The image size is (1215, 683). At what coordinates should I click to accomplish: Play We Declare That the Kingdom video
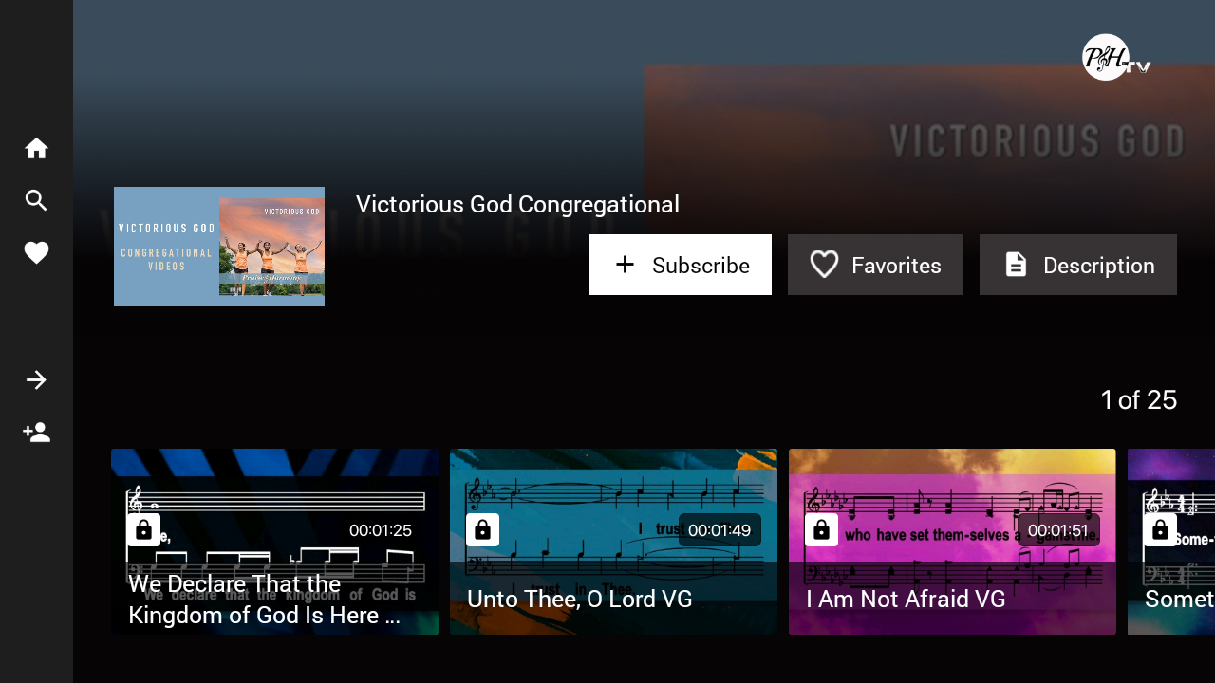[274, 542]
